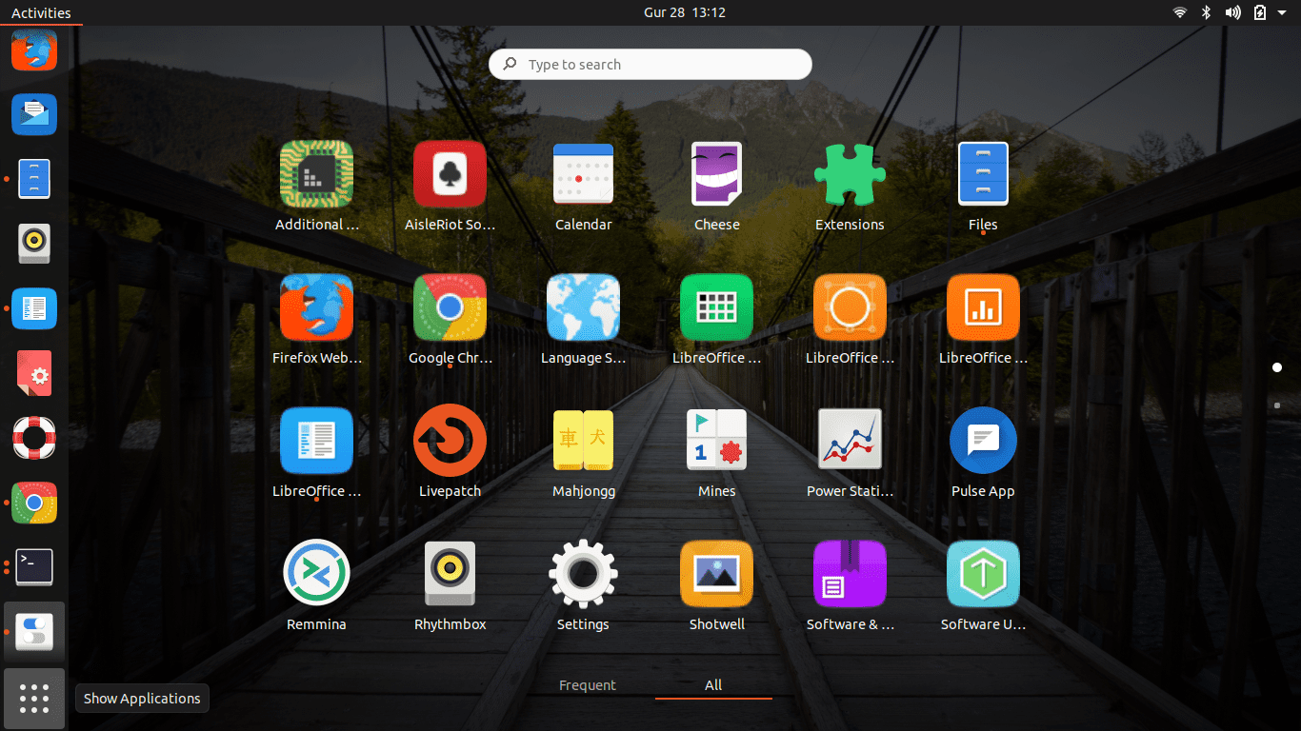Click the Firefox icon in the dock

pos(34,49)
